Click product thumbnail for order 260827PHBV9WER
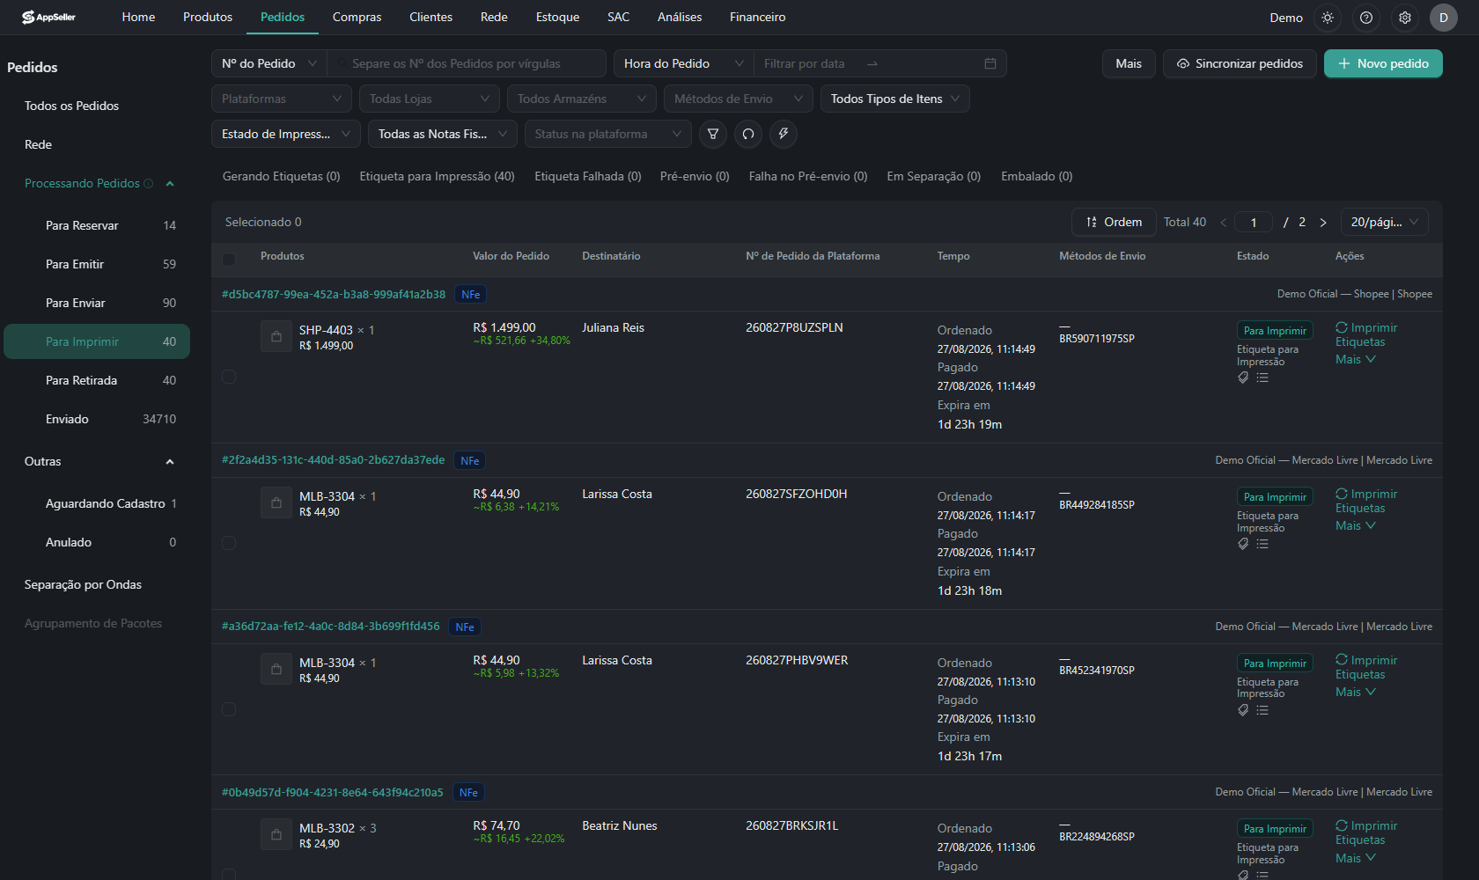The height and width of the screenshot is (880, 1479). [276, 669]
